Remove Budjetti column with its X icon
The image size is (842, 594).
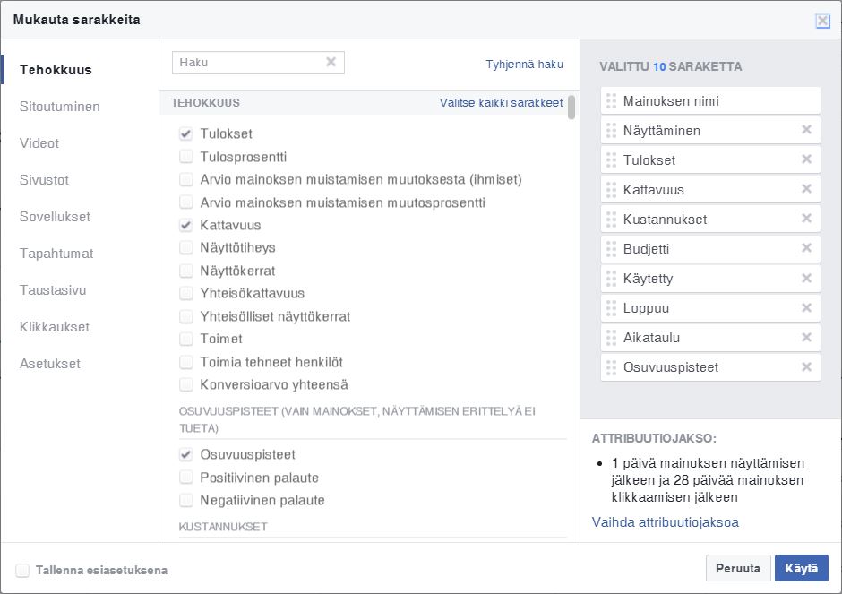806,247
